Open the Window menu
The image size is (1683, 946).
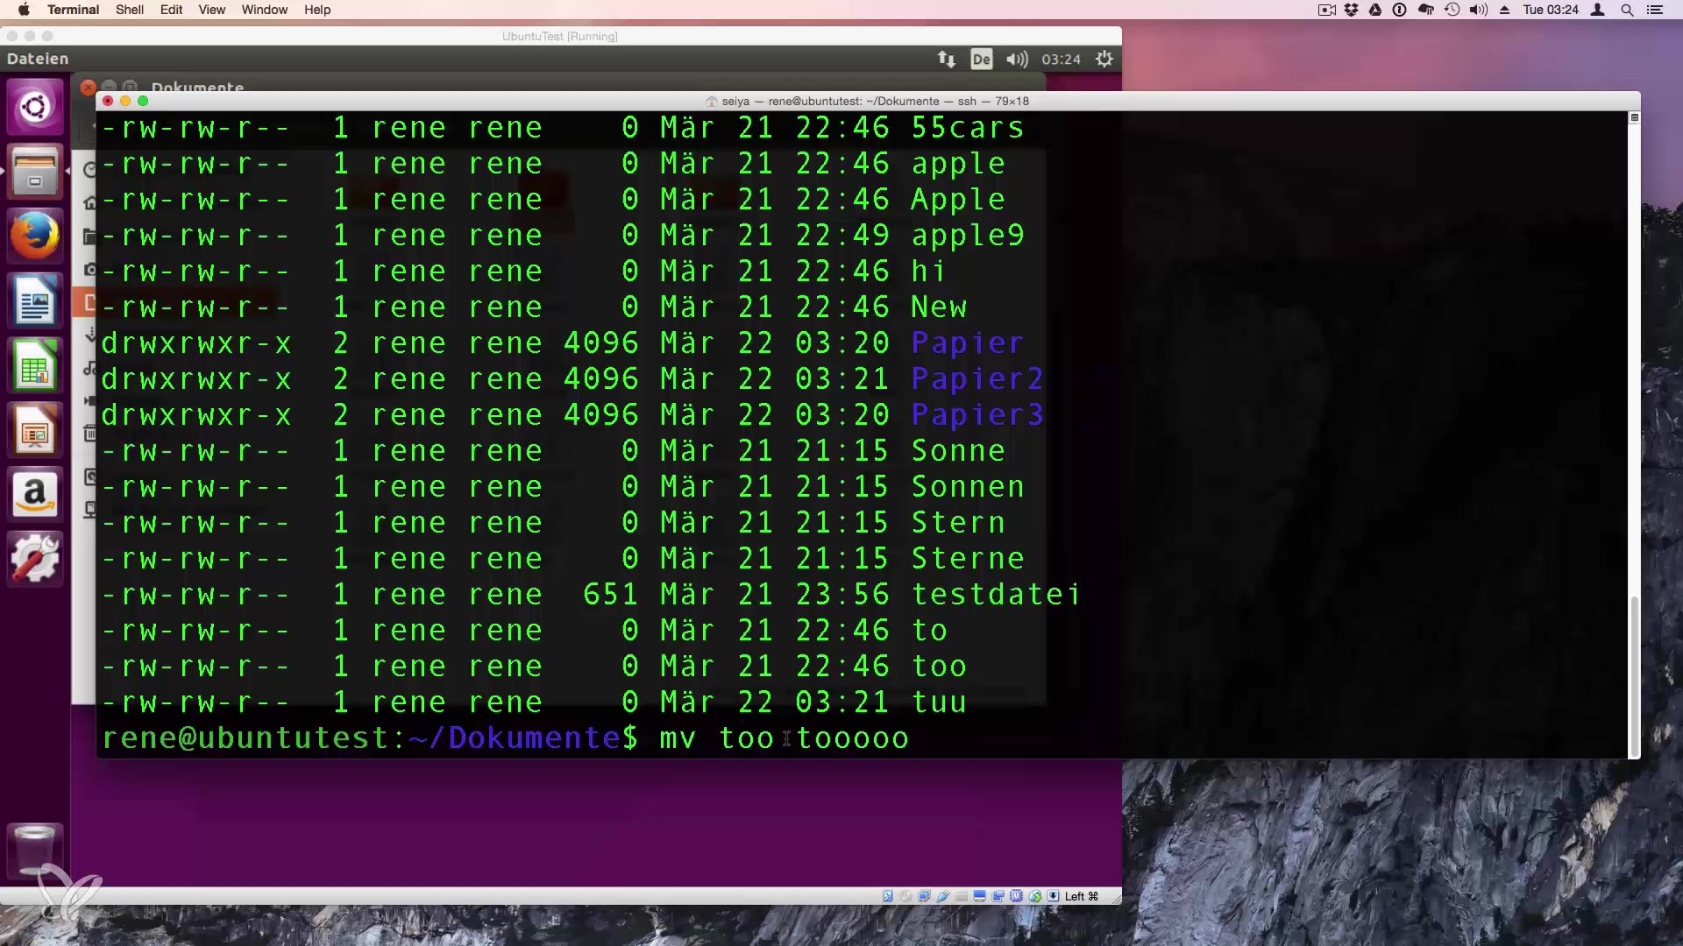click(x=264, y=10)
